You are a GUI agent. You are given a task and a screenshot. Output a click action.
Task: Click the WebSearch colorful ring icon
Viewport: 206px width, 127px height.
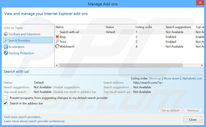[57, 46]
